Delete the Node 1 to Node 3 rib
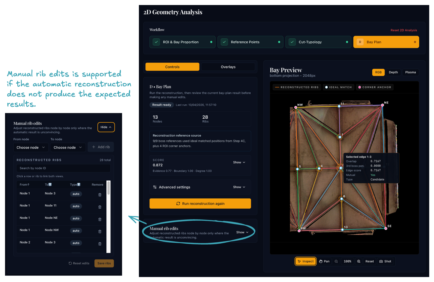The image size is (434, 282). pos(100,195)
